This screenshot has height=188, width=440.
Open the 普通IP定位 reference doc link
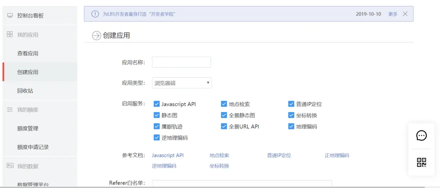tap(279, 155)
